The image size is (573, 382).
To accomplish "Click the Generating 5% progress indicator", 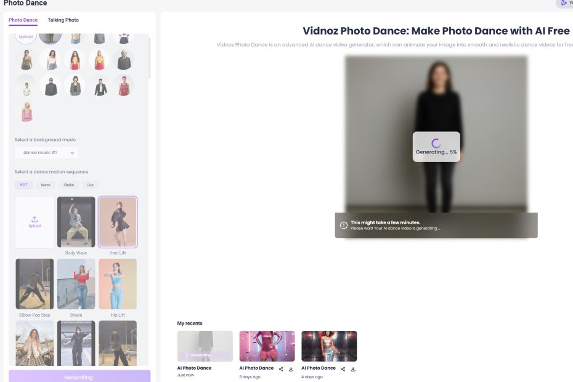I will 436,147.
